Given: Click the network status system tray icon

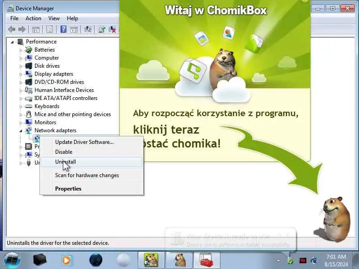Looking at the screenshot, I should [314, 260].
